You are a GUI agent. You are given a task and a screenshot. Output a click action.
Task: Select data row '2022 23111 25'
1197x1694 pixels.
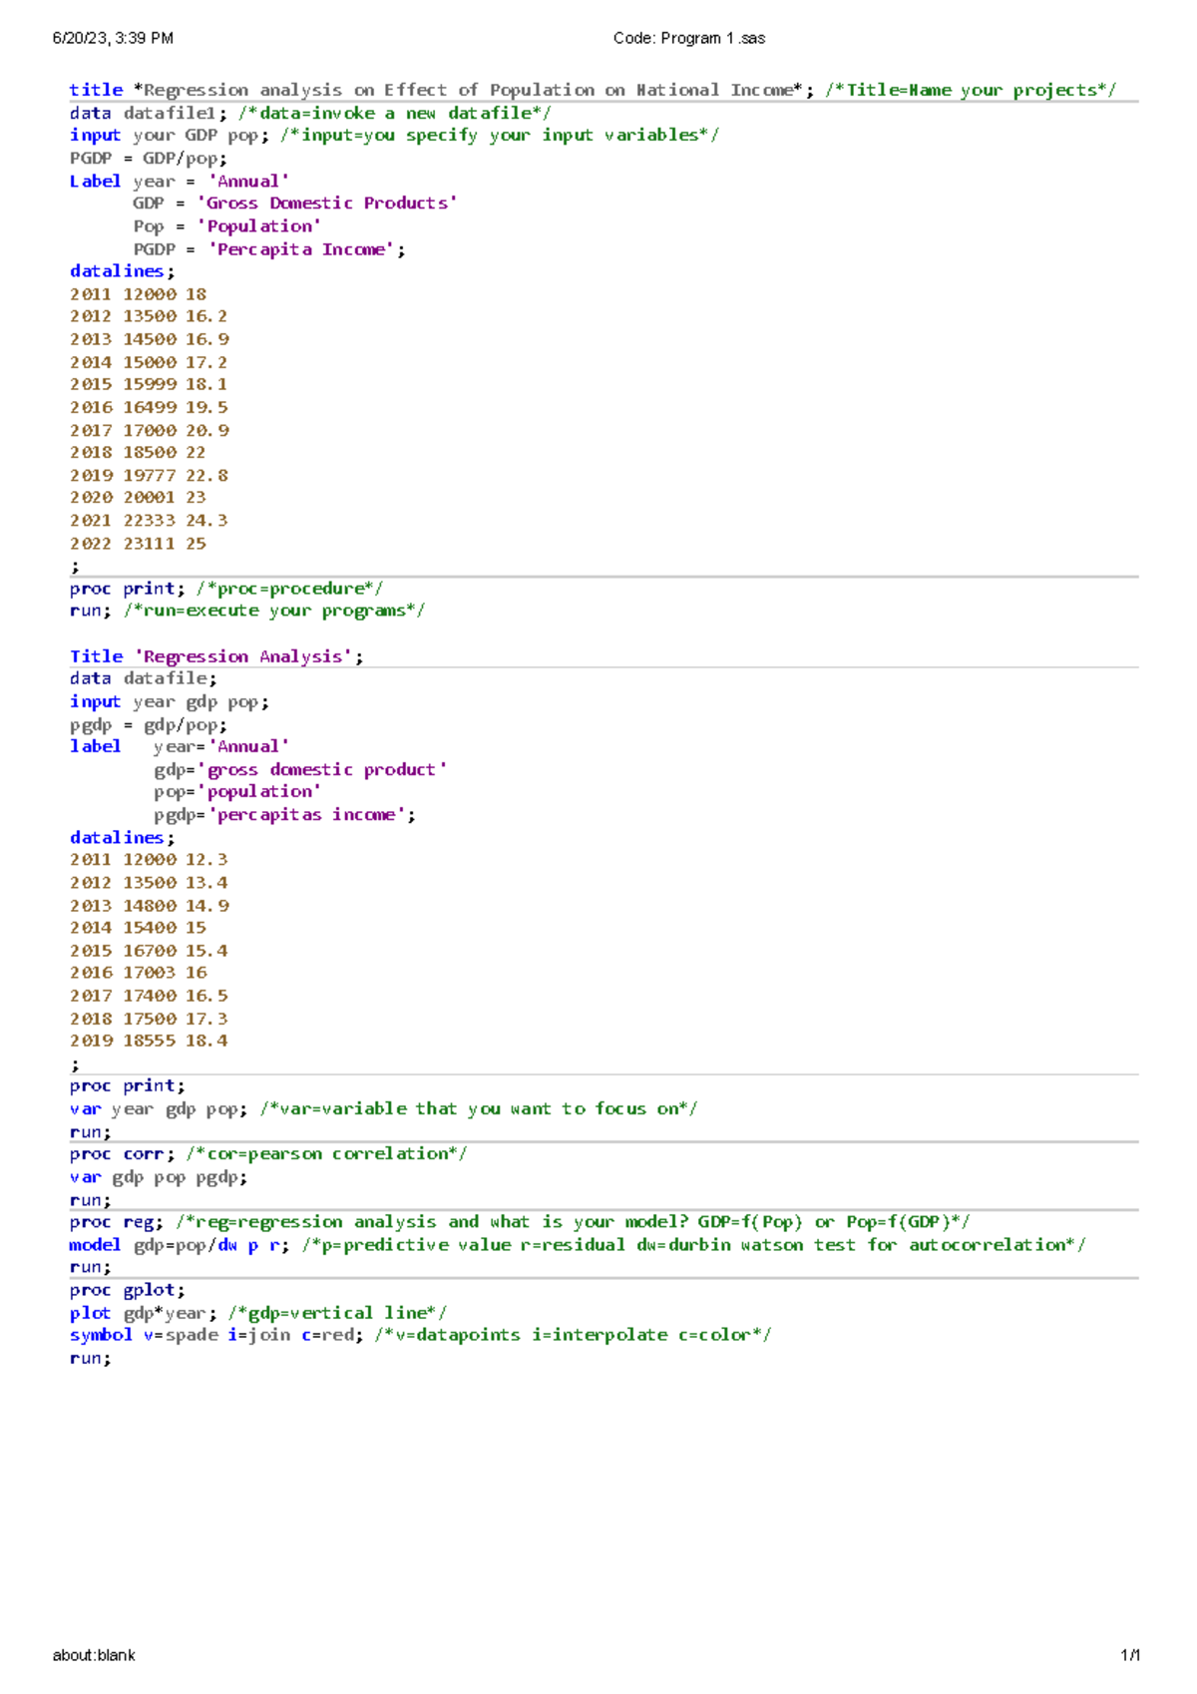pos(138,544)
